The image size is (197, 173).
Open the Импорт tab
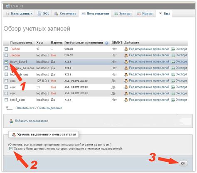(x=145, y=13)
